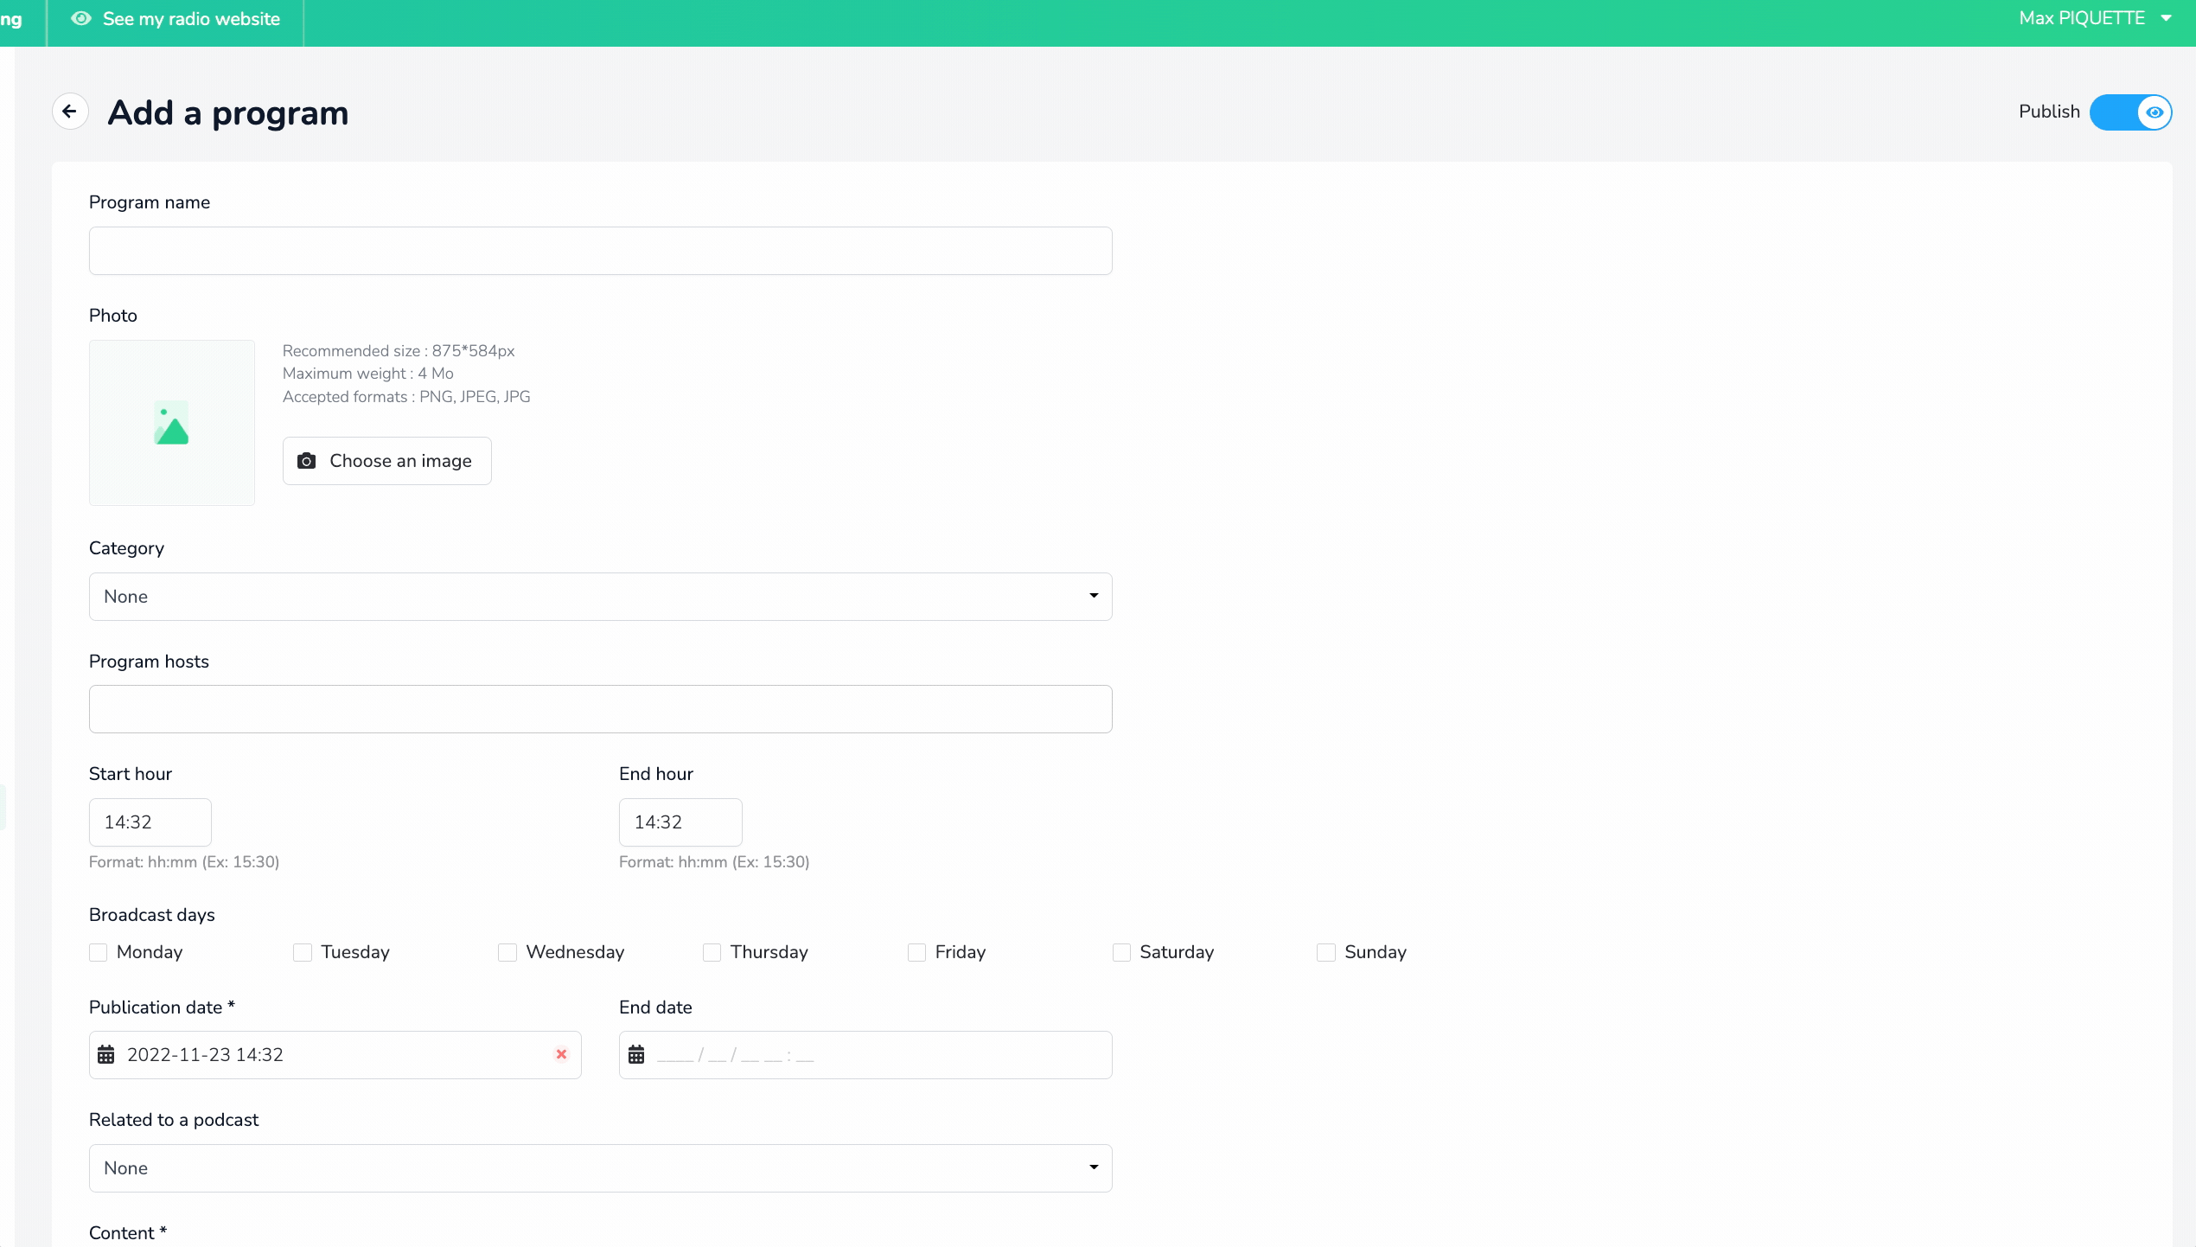The image size is (2196, 1247).
Task: Open the Category dropdown
Action: (600, 597)
